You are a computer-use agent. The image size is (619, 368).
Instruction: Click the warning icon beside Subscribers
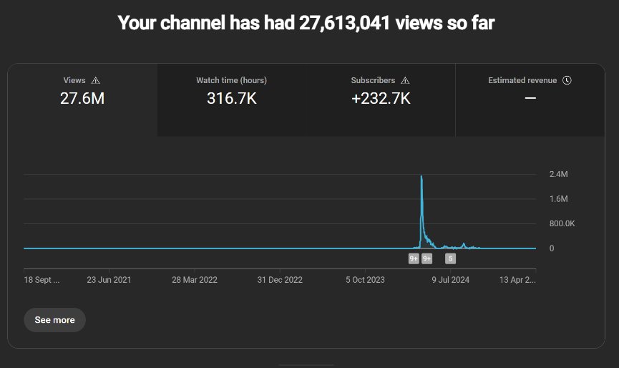click(405, 81)
